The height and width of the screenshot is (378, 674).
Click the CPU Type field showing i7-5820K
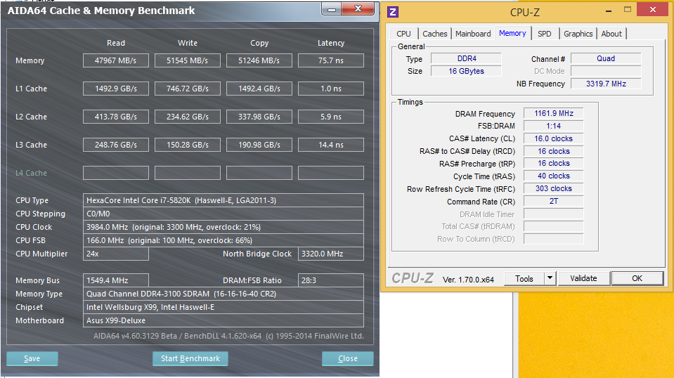click(223, 200)
